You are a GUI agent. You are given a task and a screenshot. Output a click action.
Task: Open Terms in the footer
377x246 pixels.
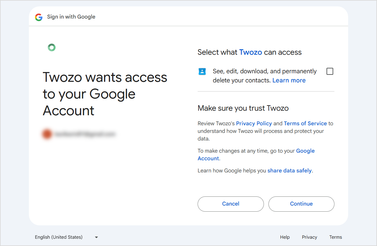(336, 237)
